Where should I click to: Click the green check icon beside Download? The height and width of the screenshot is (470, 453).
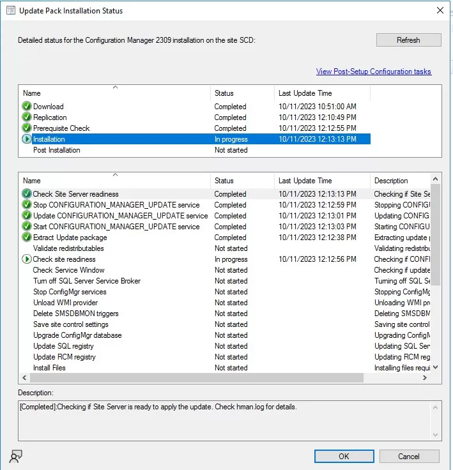(x=27, y=107)
